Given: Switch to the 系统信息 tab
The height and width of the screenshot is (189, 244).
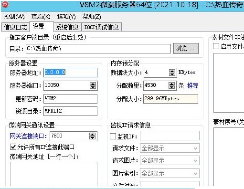Looking at the screenshot, I should [x=67, y=27].
